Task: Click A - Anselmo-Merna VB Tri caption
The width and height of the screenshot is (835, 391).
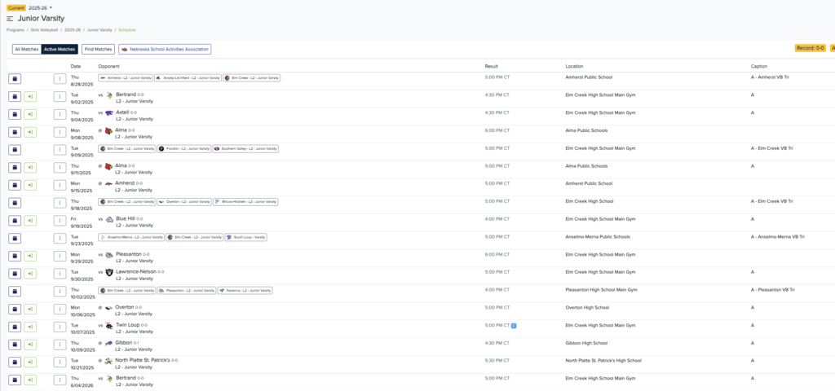Action: [777, 237]
